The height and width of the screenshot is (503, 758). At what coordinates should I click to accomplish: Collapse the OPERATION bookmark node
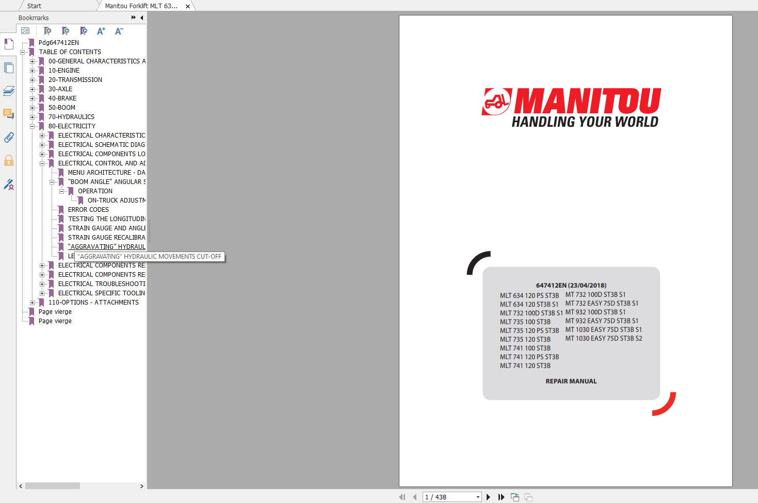(62, 191)
